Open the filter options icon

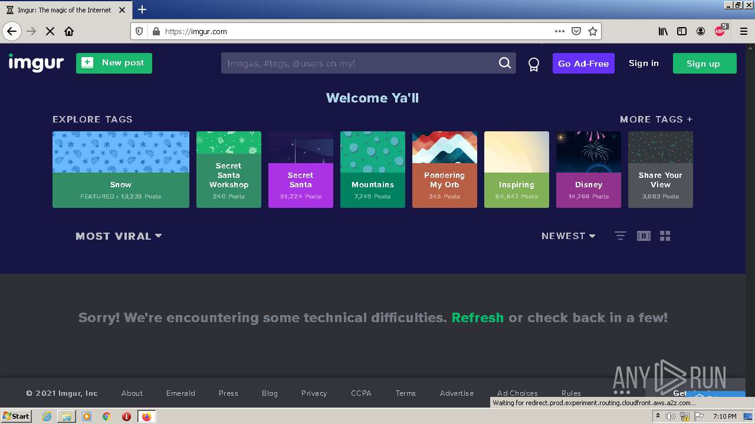(x=620, y=236)
